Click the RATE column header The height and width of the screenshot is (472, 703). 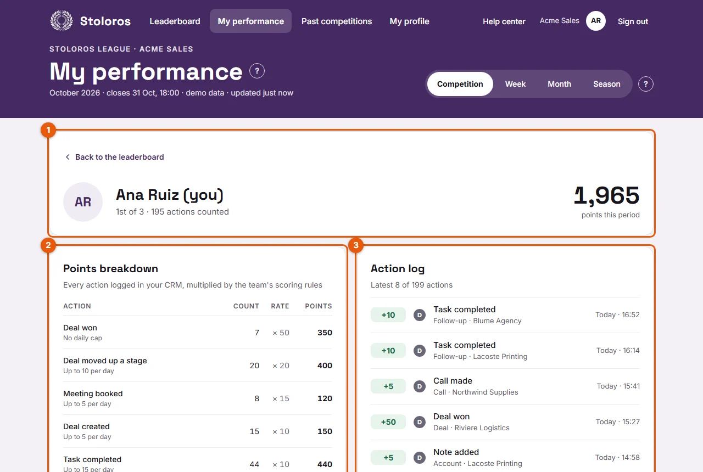pyautogui.click(x=280, y=306)
